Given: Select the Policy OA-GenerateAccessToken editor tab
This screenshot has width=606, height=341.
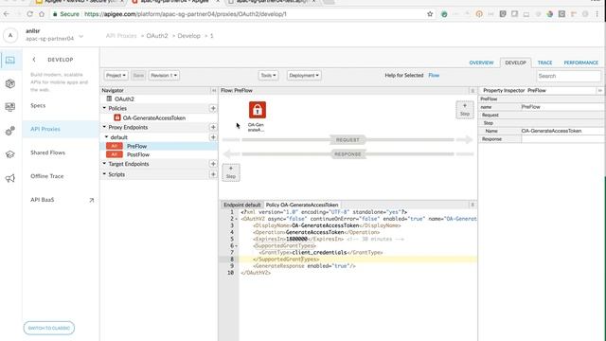Looking at the screenshot, I should [302, 205].
